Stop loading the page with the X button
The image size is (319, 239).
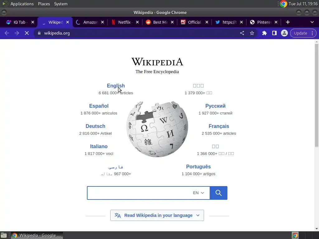click(x=27, y=33)
